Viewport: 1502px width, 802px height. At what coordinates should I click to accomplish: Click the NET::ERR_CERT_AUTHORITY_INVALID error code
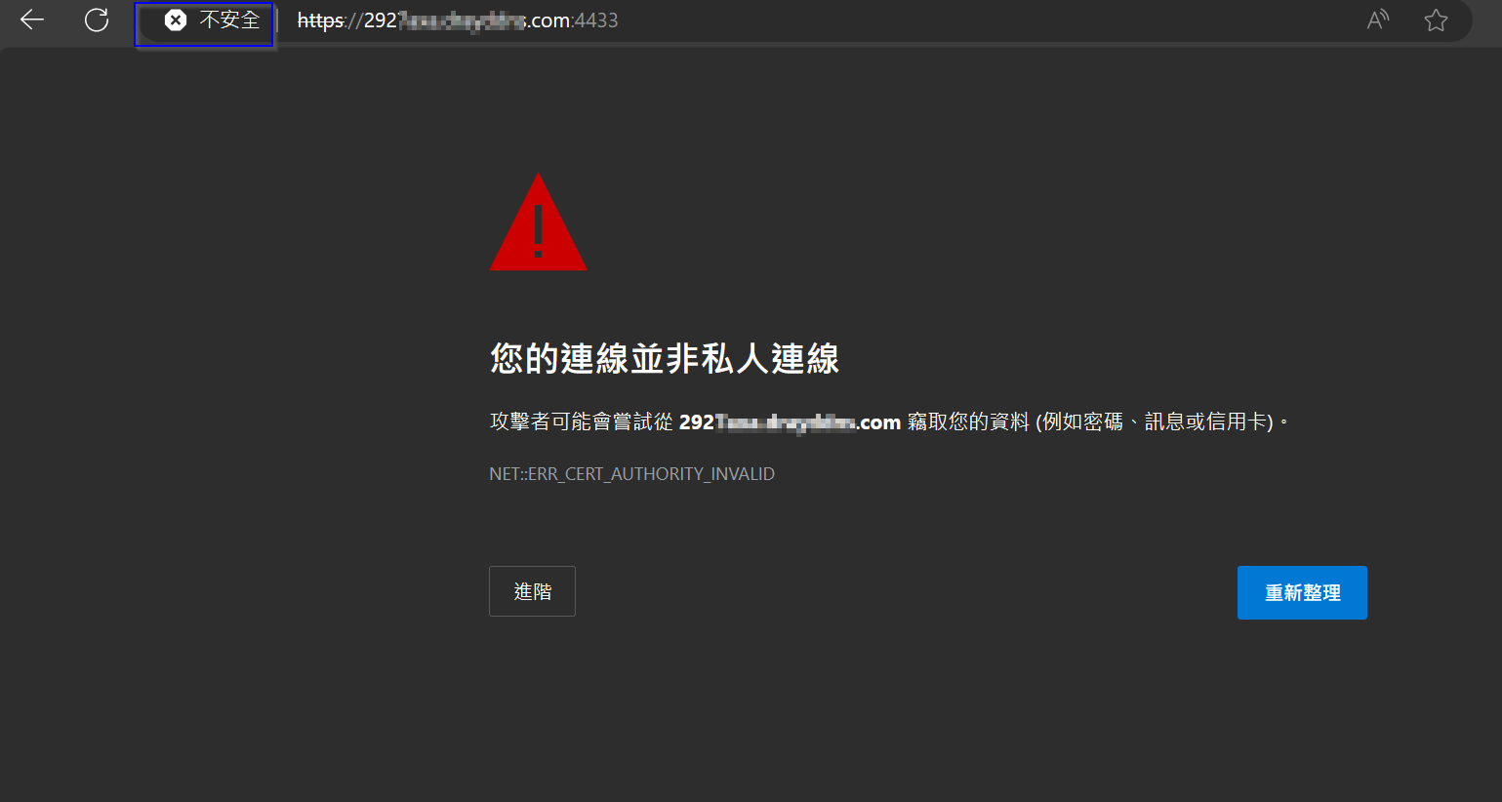tap(631, 474)
